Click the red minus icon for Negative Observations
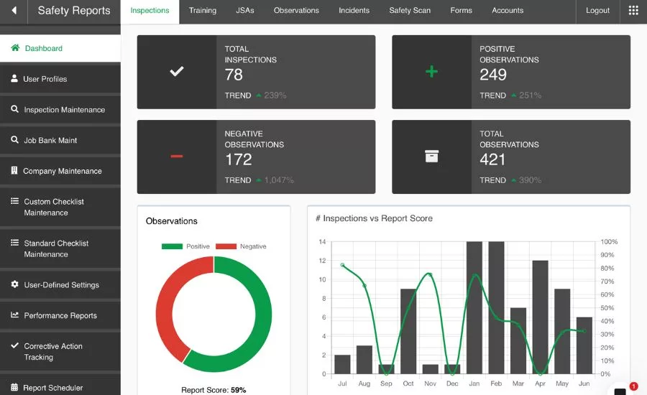Image resolution: width=647 pixels, height=395 pixels. point(177,157)
